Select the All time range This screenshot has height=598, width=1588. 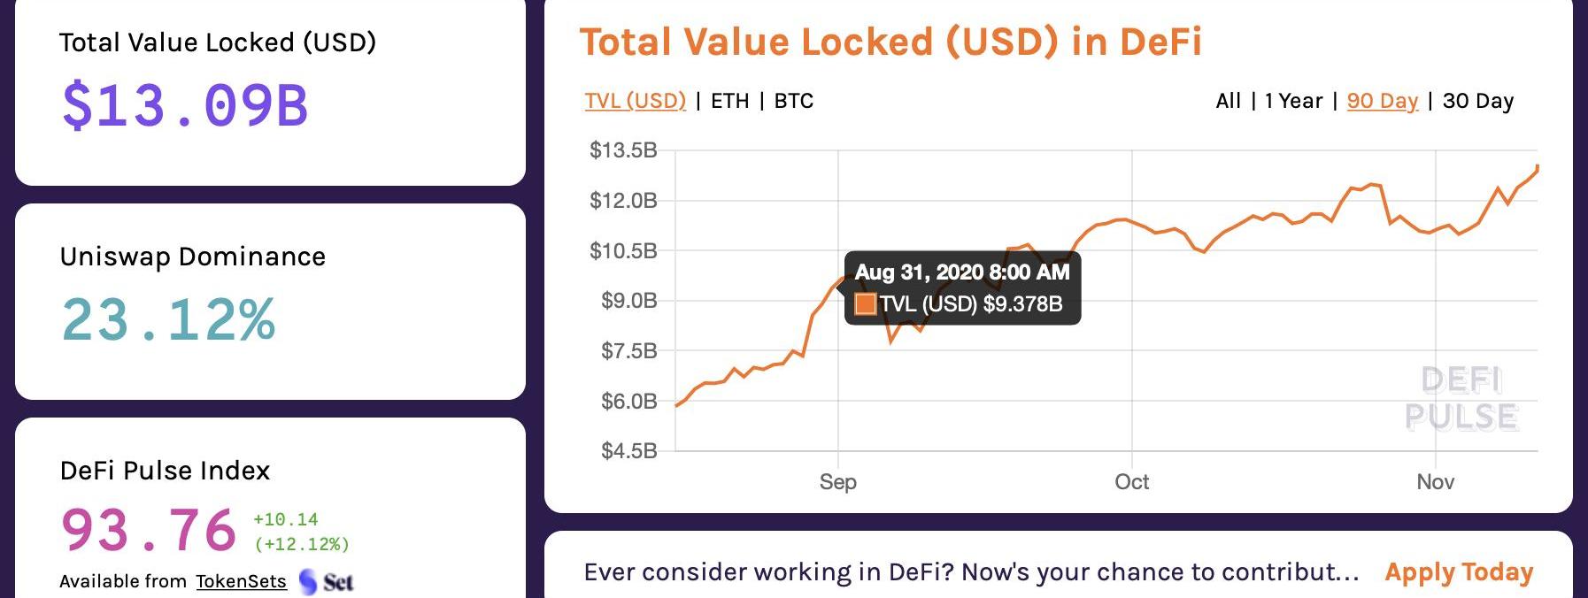pos(1228,101)
